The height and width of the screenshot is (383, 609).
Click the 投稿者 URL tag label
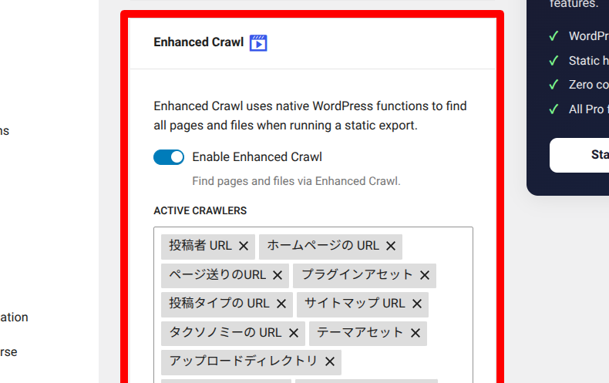coord(200,246)
